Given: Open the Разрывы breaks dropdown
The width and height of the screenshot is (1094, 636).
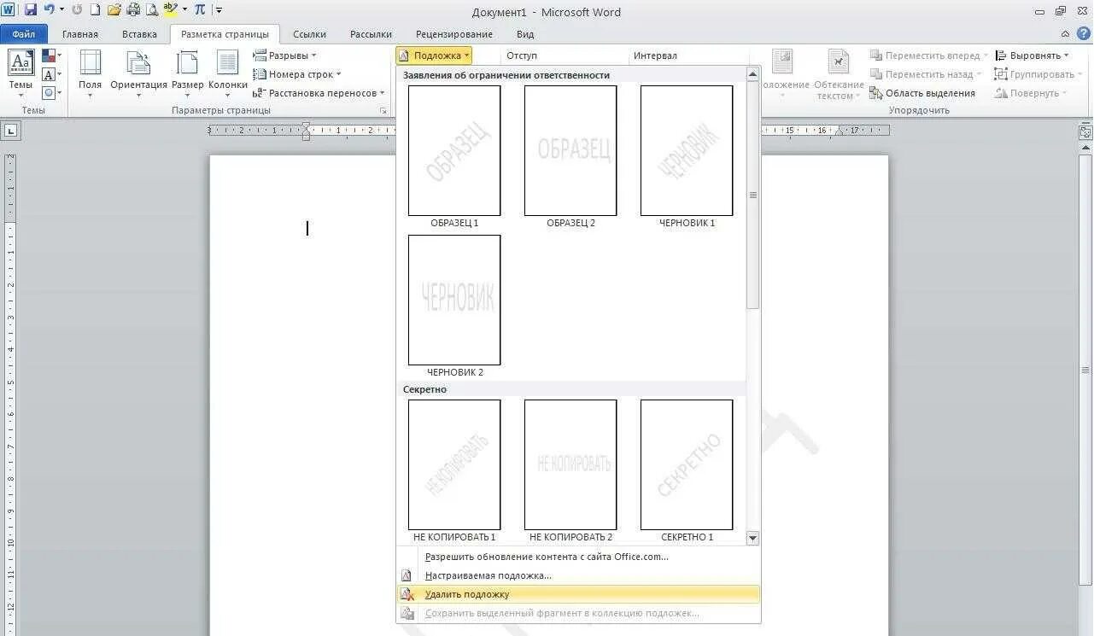Looking at the screenshot, I should pos(285,55).
